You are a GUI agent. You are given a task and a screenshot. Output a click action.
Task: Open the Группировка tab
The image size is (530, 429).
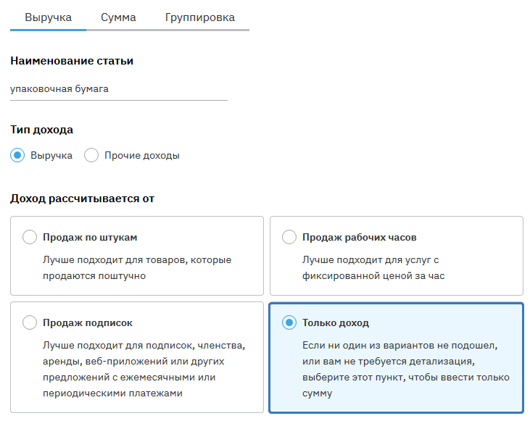199,17
